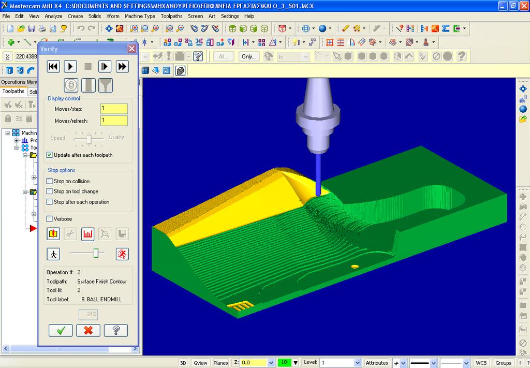Click the Operations Manager horizontal scrollbar
530x368 pixels.
pyautogui.click(x=70, y=348)
